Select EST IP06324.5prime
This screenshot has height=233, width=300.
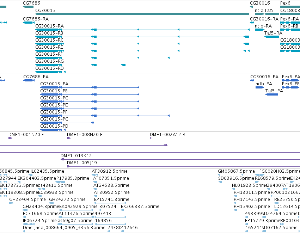[x=40, y=221]
